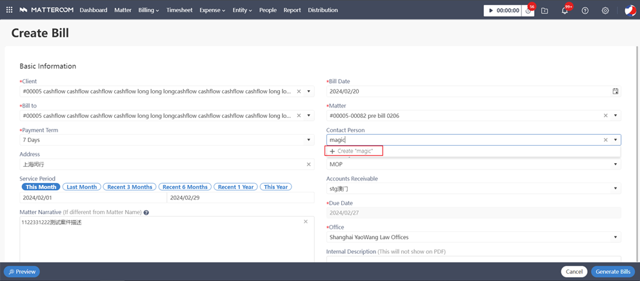Open the folder icon in header
Viewport: 640px width, 281px height.
click(545, 10)
